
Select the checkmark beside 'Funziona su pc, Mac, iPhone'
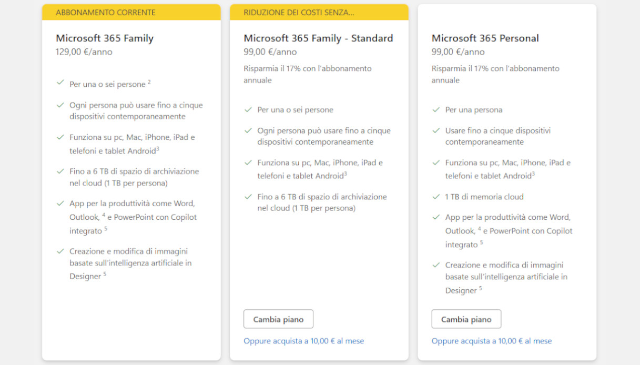coord(60,137)
